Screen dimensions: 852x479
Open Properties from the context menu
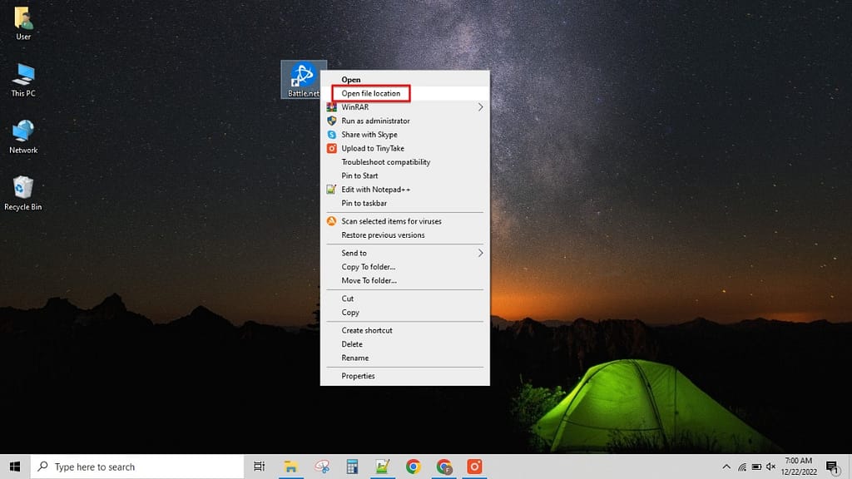click(405, 376)
